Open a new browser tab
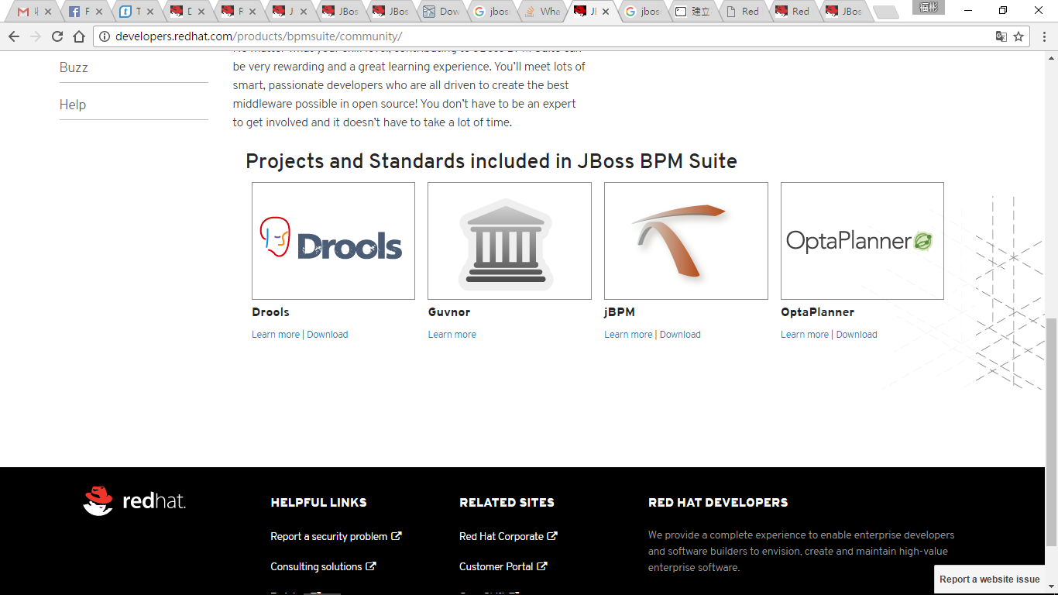This screenshot has width=1058, height=595. click(885, 12)
